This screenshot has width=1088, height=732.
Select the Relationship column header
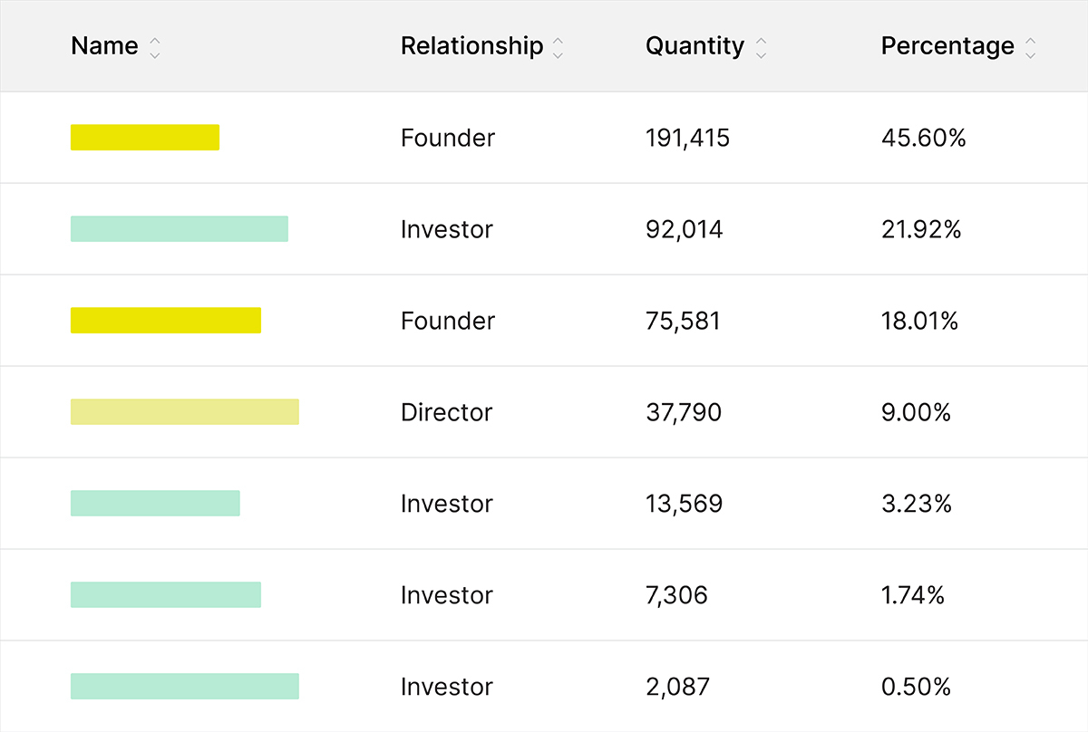[471, 45]
